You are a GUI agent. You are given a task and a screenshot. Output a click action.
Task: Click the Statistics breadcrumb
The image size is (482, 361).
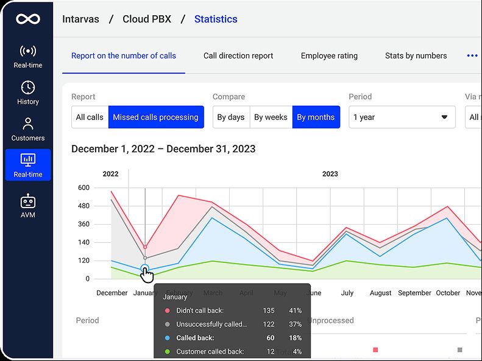click(216, 19)
